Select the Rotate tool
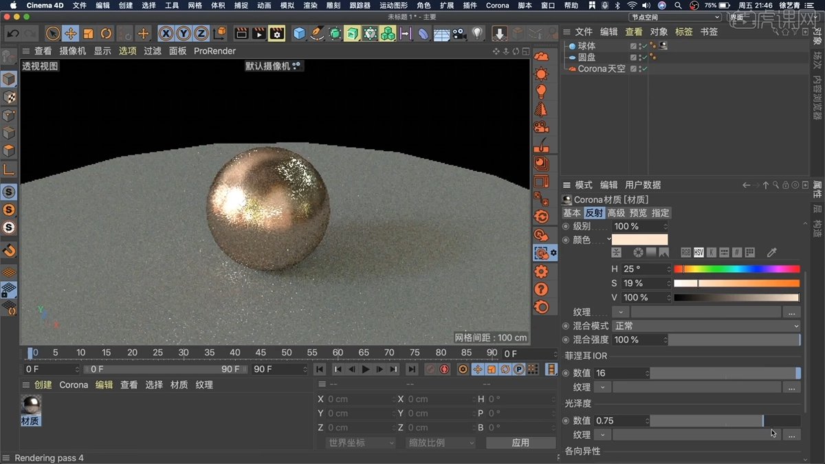Viewport: 825px width, 464px height. (x=107, y=33)
